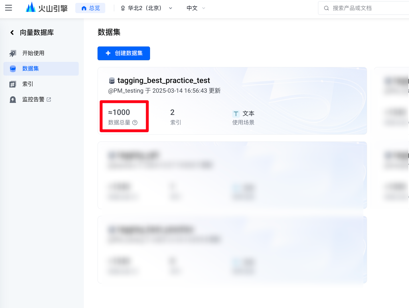Click the Volcano Engine logo

[x=46, y=8]
